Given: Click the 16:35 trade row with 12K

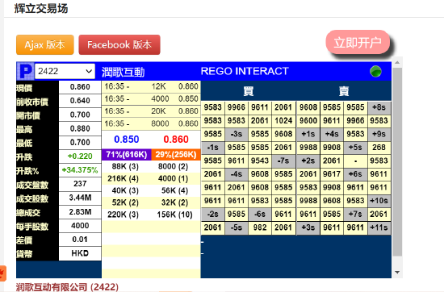Looking at the screenshot, I should point(151,86).
